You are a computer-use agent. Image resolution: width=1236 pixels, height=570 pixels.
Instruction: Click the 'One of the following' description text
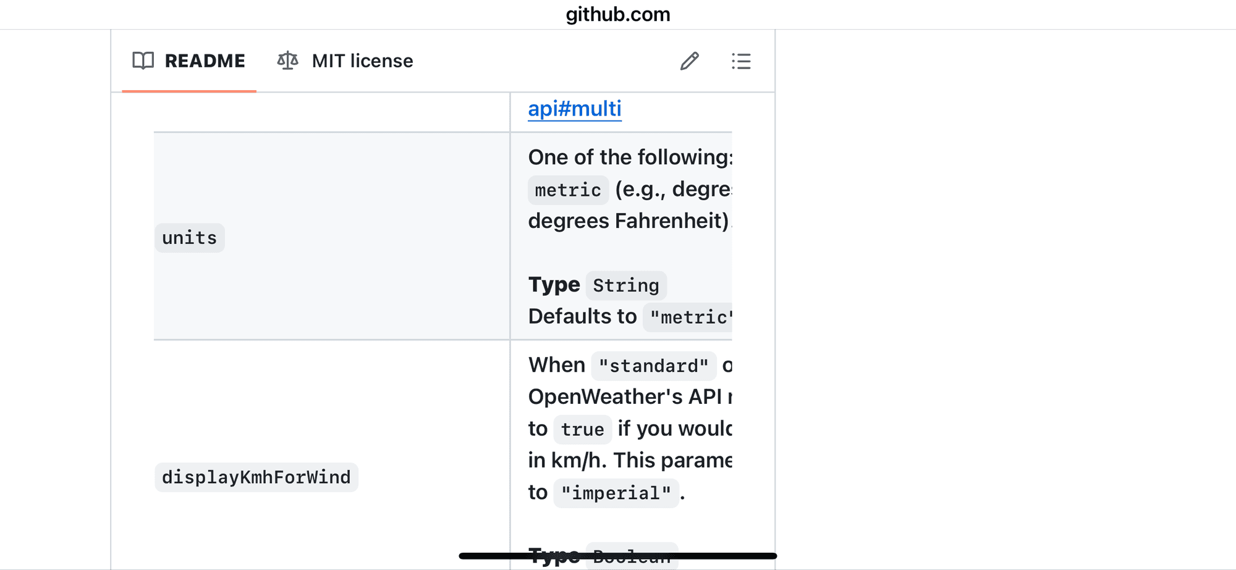[x=630, y=157]
